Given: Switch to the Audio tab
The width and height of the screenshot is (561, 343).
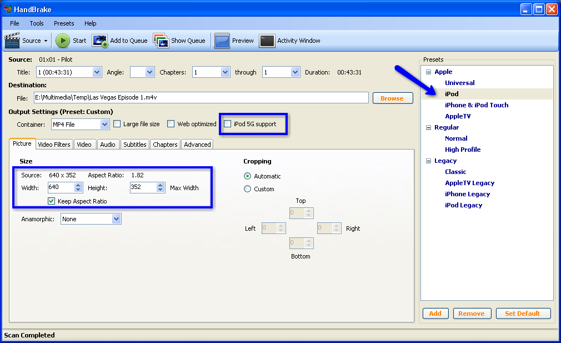Looking at the screenshot, I should [x=108, y=145].
